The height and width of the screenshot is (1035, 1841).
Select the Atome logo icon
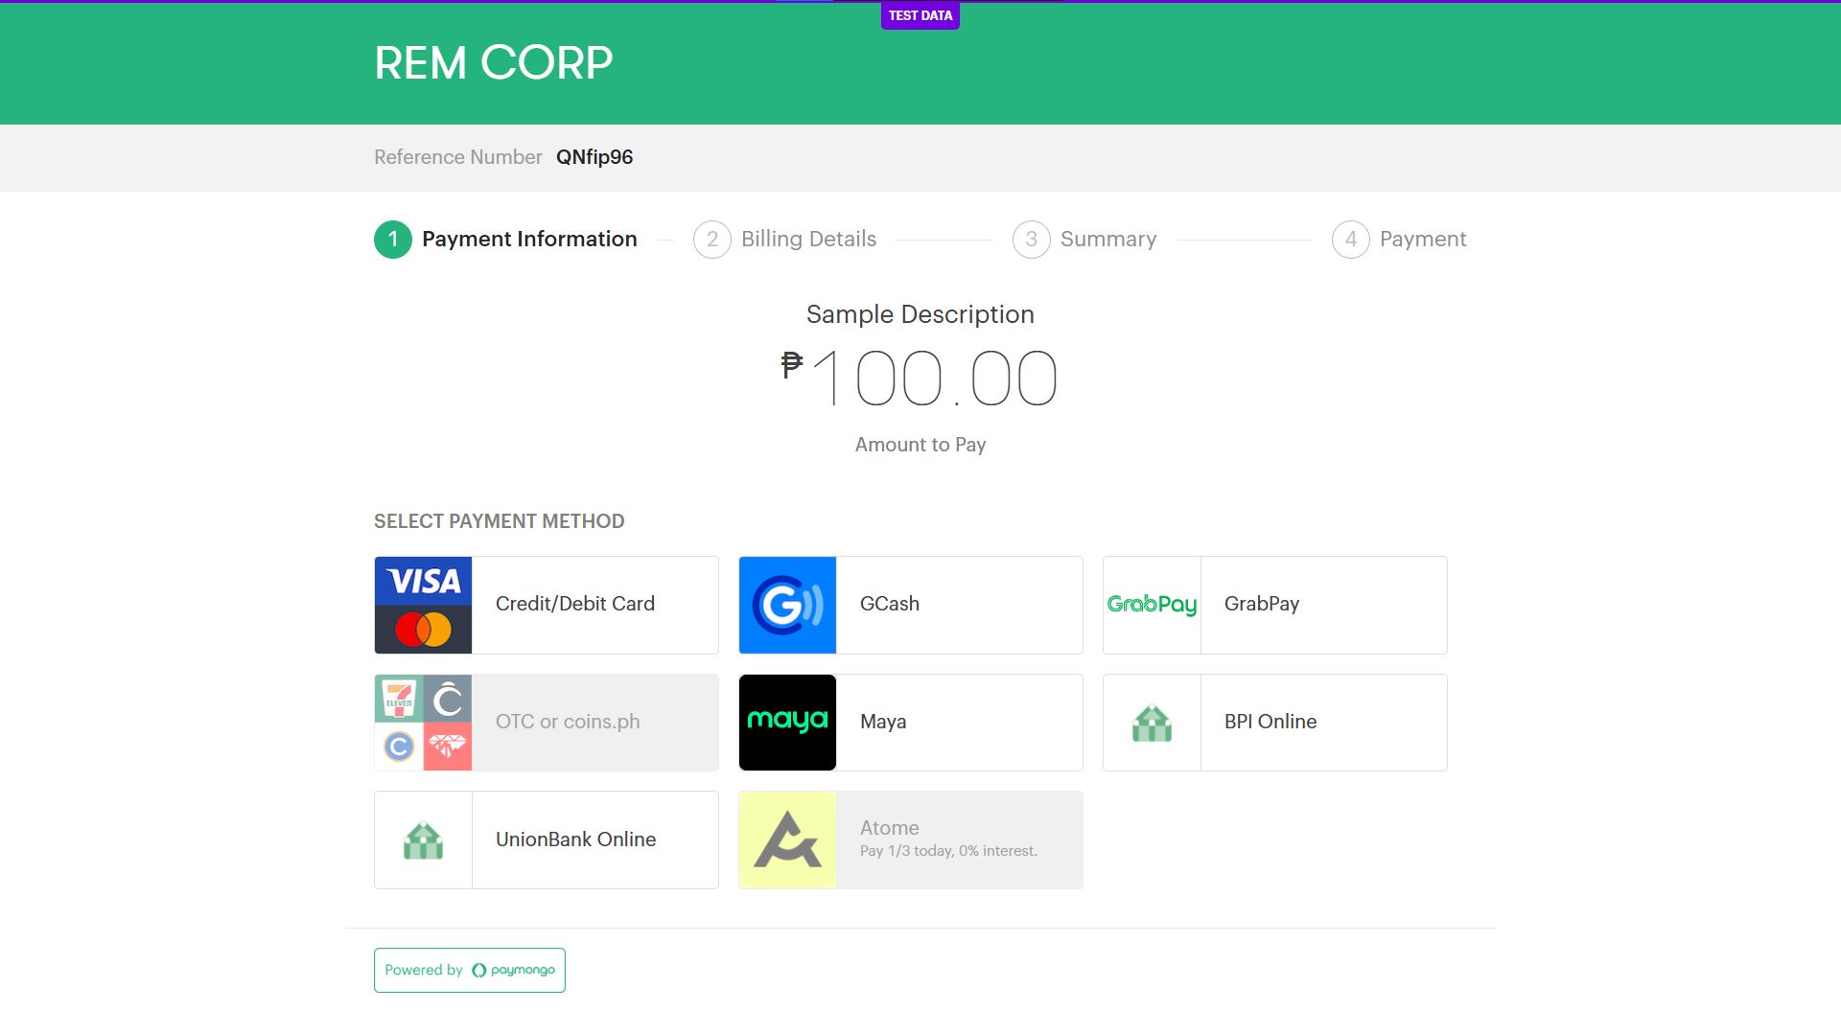click(x=787, y=839)
